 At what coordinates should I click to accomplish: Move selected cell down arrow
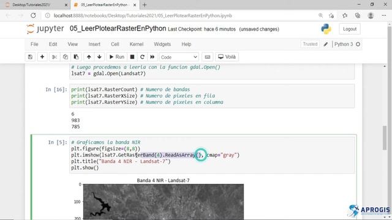pyautogui.click(x=99, y=57)
